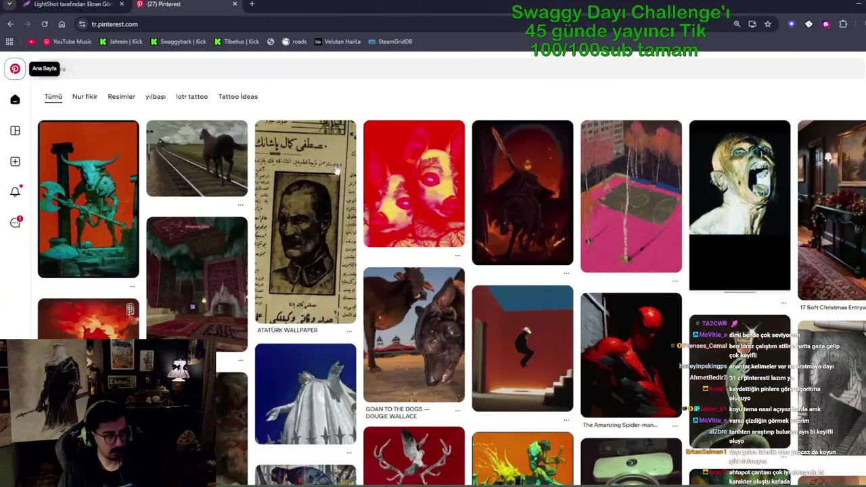
Task: Click the Pinterest logo button
Action: click(x=15, y=68)
